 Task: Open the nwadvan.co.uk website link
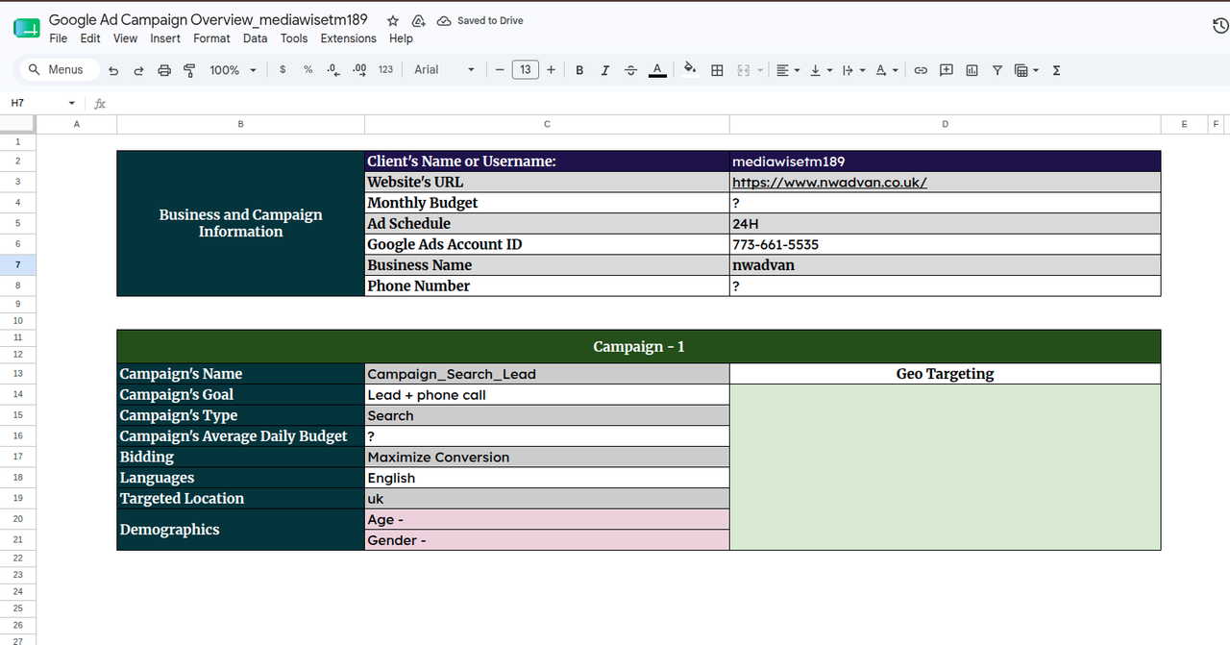[x=829, y=183]
